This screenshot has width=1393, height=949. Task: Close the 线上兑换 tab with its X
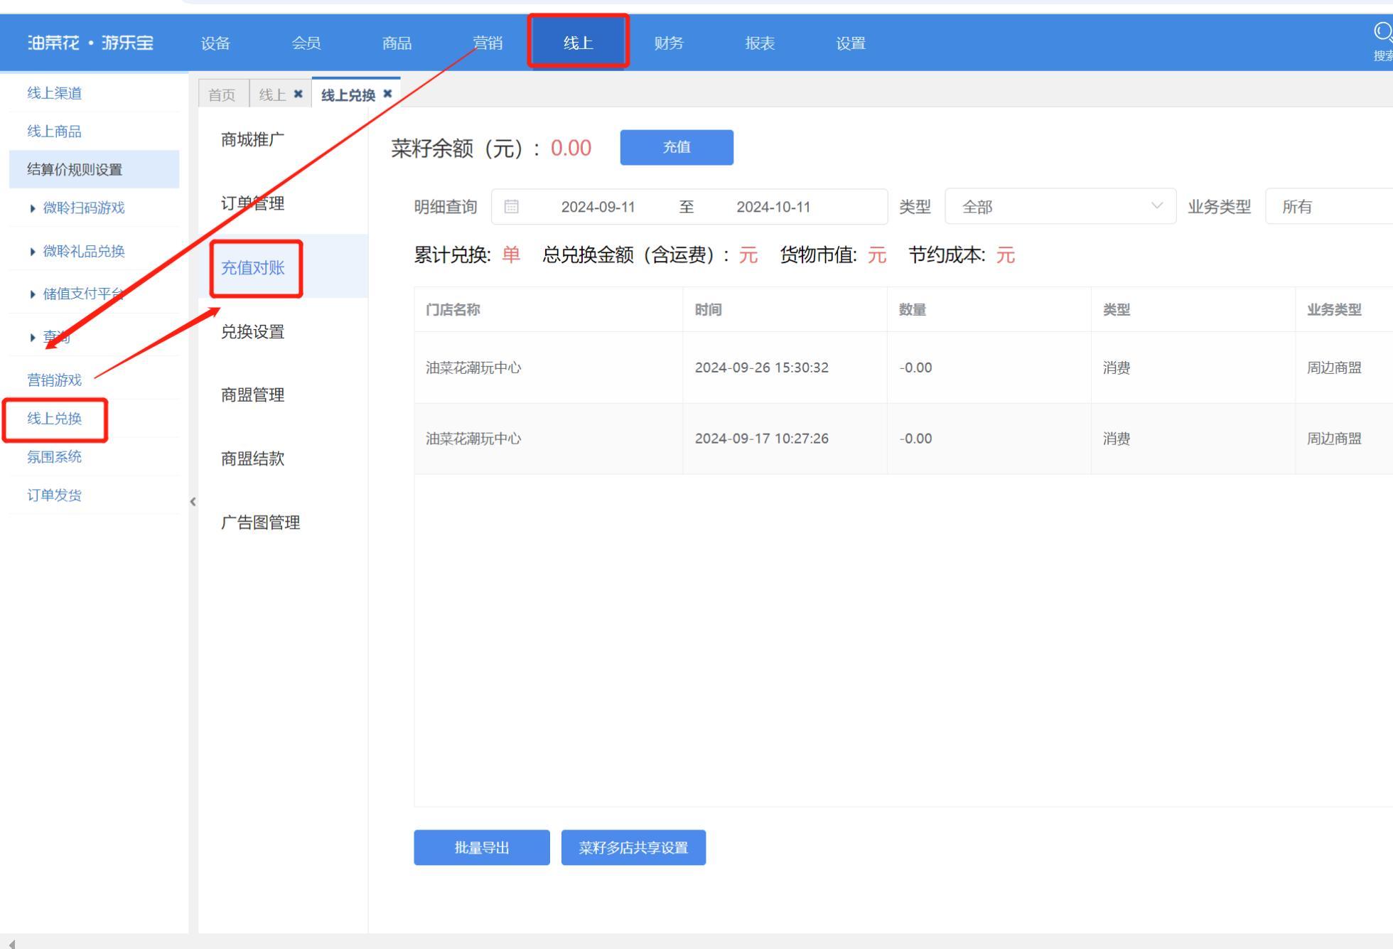click(x=387, y=94)
